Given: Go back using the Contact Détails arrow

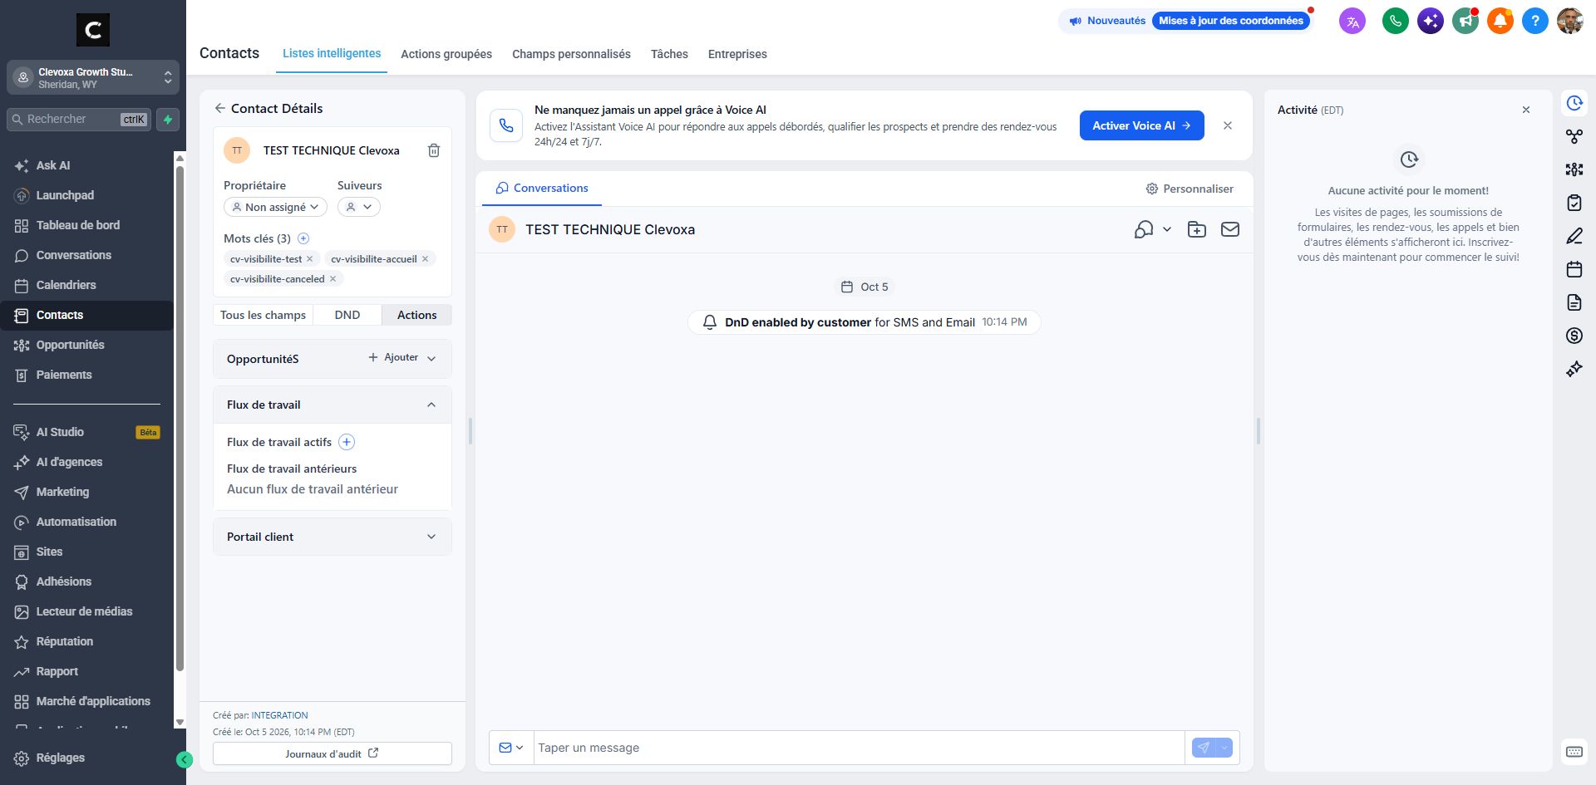Looking at the screenshot, I should [220, 108].
